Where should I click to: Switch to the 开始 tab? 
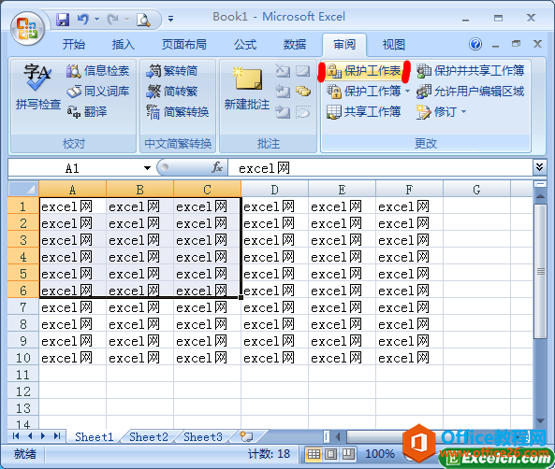tap(74, 45)
